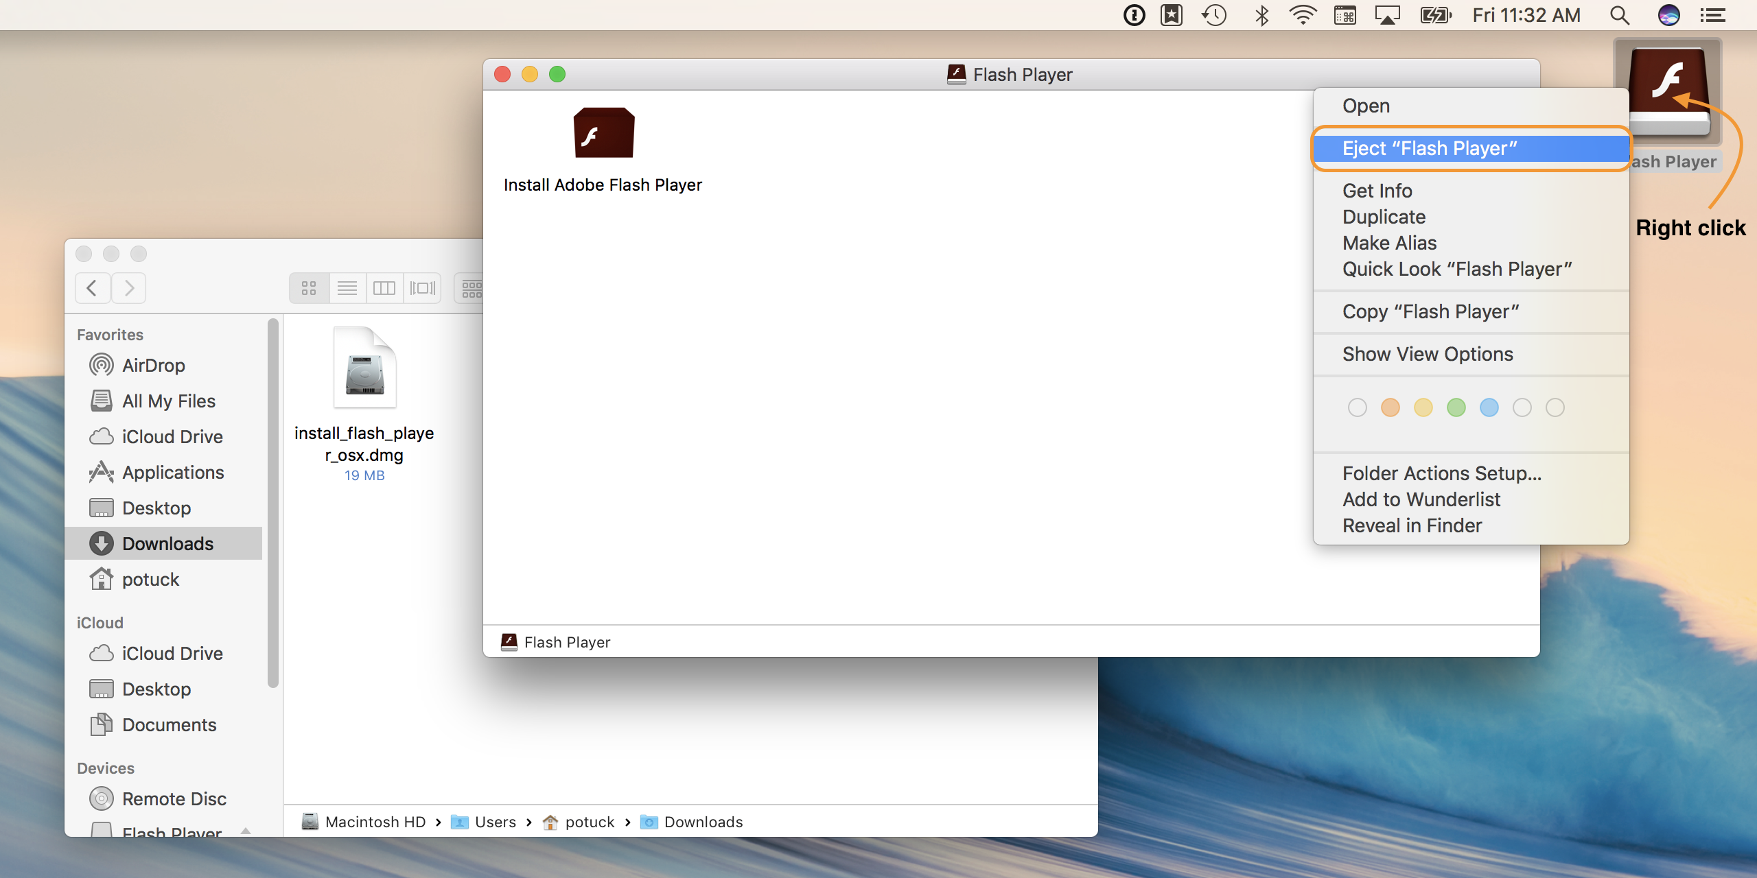Open the arrange items dropdown in toolbar

472,288
